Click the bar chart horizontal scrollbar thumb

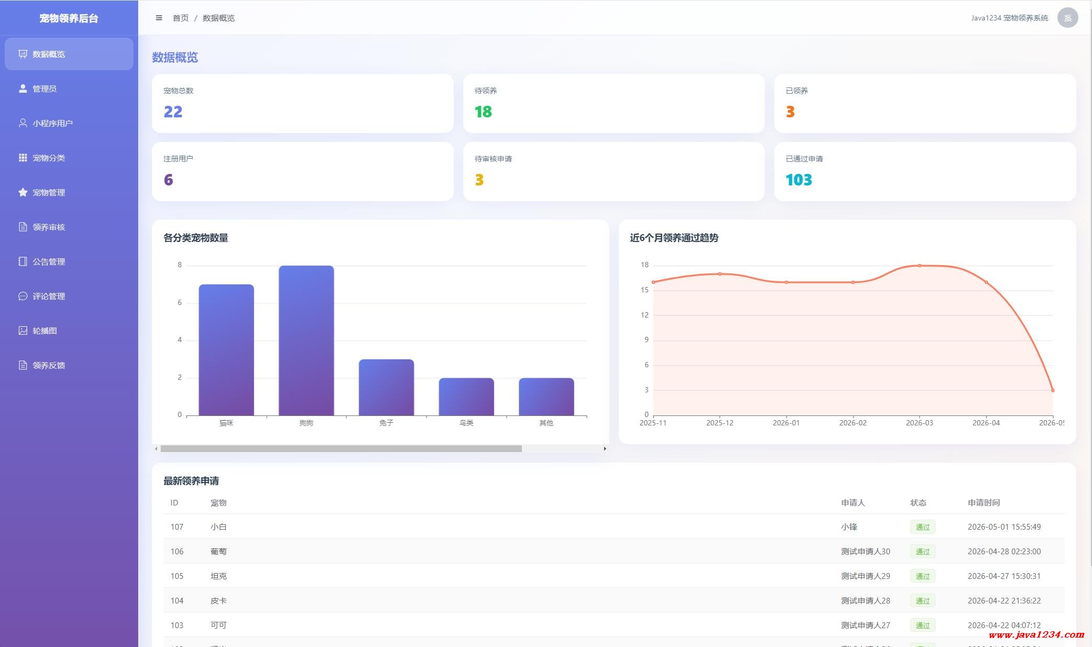pyautogui.click(x=341, y=448)
